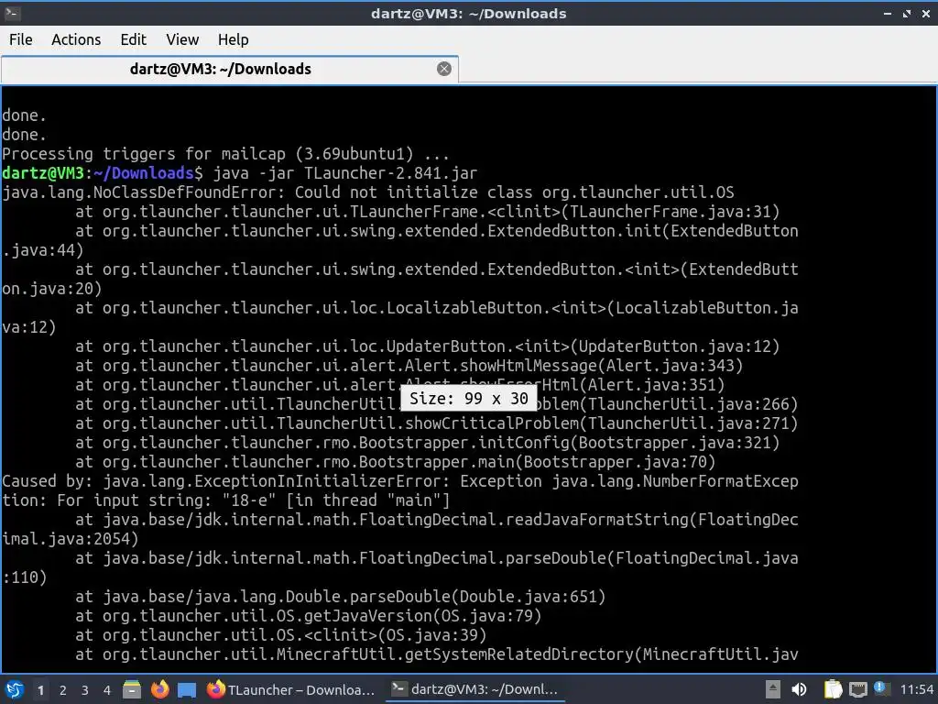938x704 pixels.
Task: Select the dartz@VM3: ~/Downloads terminal tab
Action: coord(230,69)
